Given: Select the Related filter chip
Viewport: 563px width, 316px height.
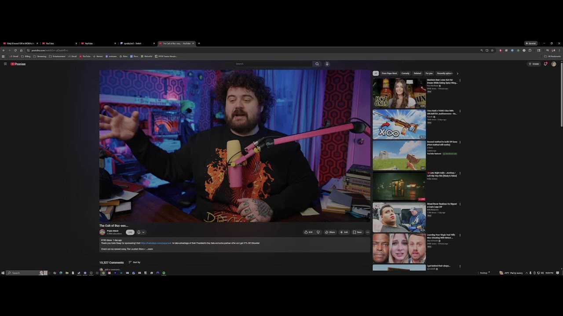Looking at the screenshot, I should click(417, 73).
